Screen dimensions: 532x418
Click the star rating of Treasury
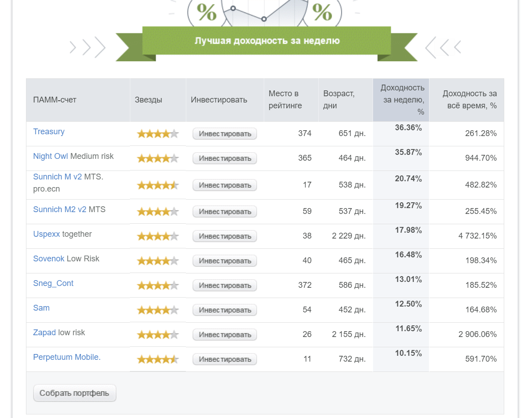158,133
